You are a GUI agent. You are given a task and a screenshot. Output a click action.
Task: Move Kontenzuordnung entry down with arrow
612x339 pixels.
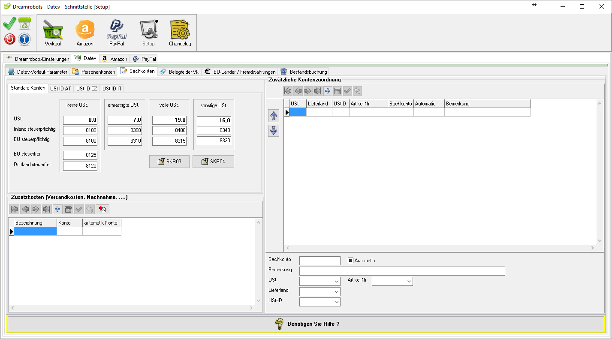pyautogui.click(x=274, y=131)
